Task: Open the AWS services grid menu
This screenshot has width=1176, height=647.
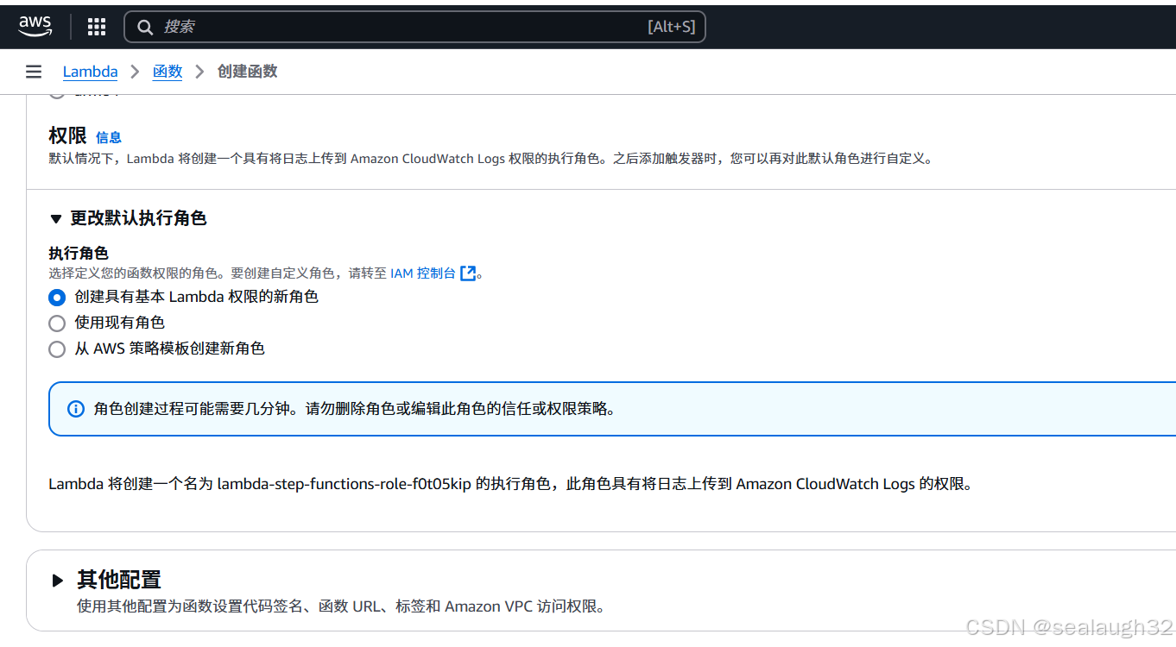Action: [x=97, y=27]
